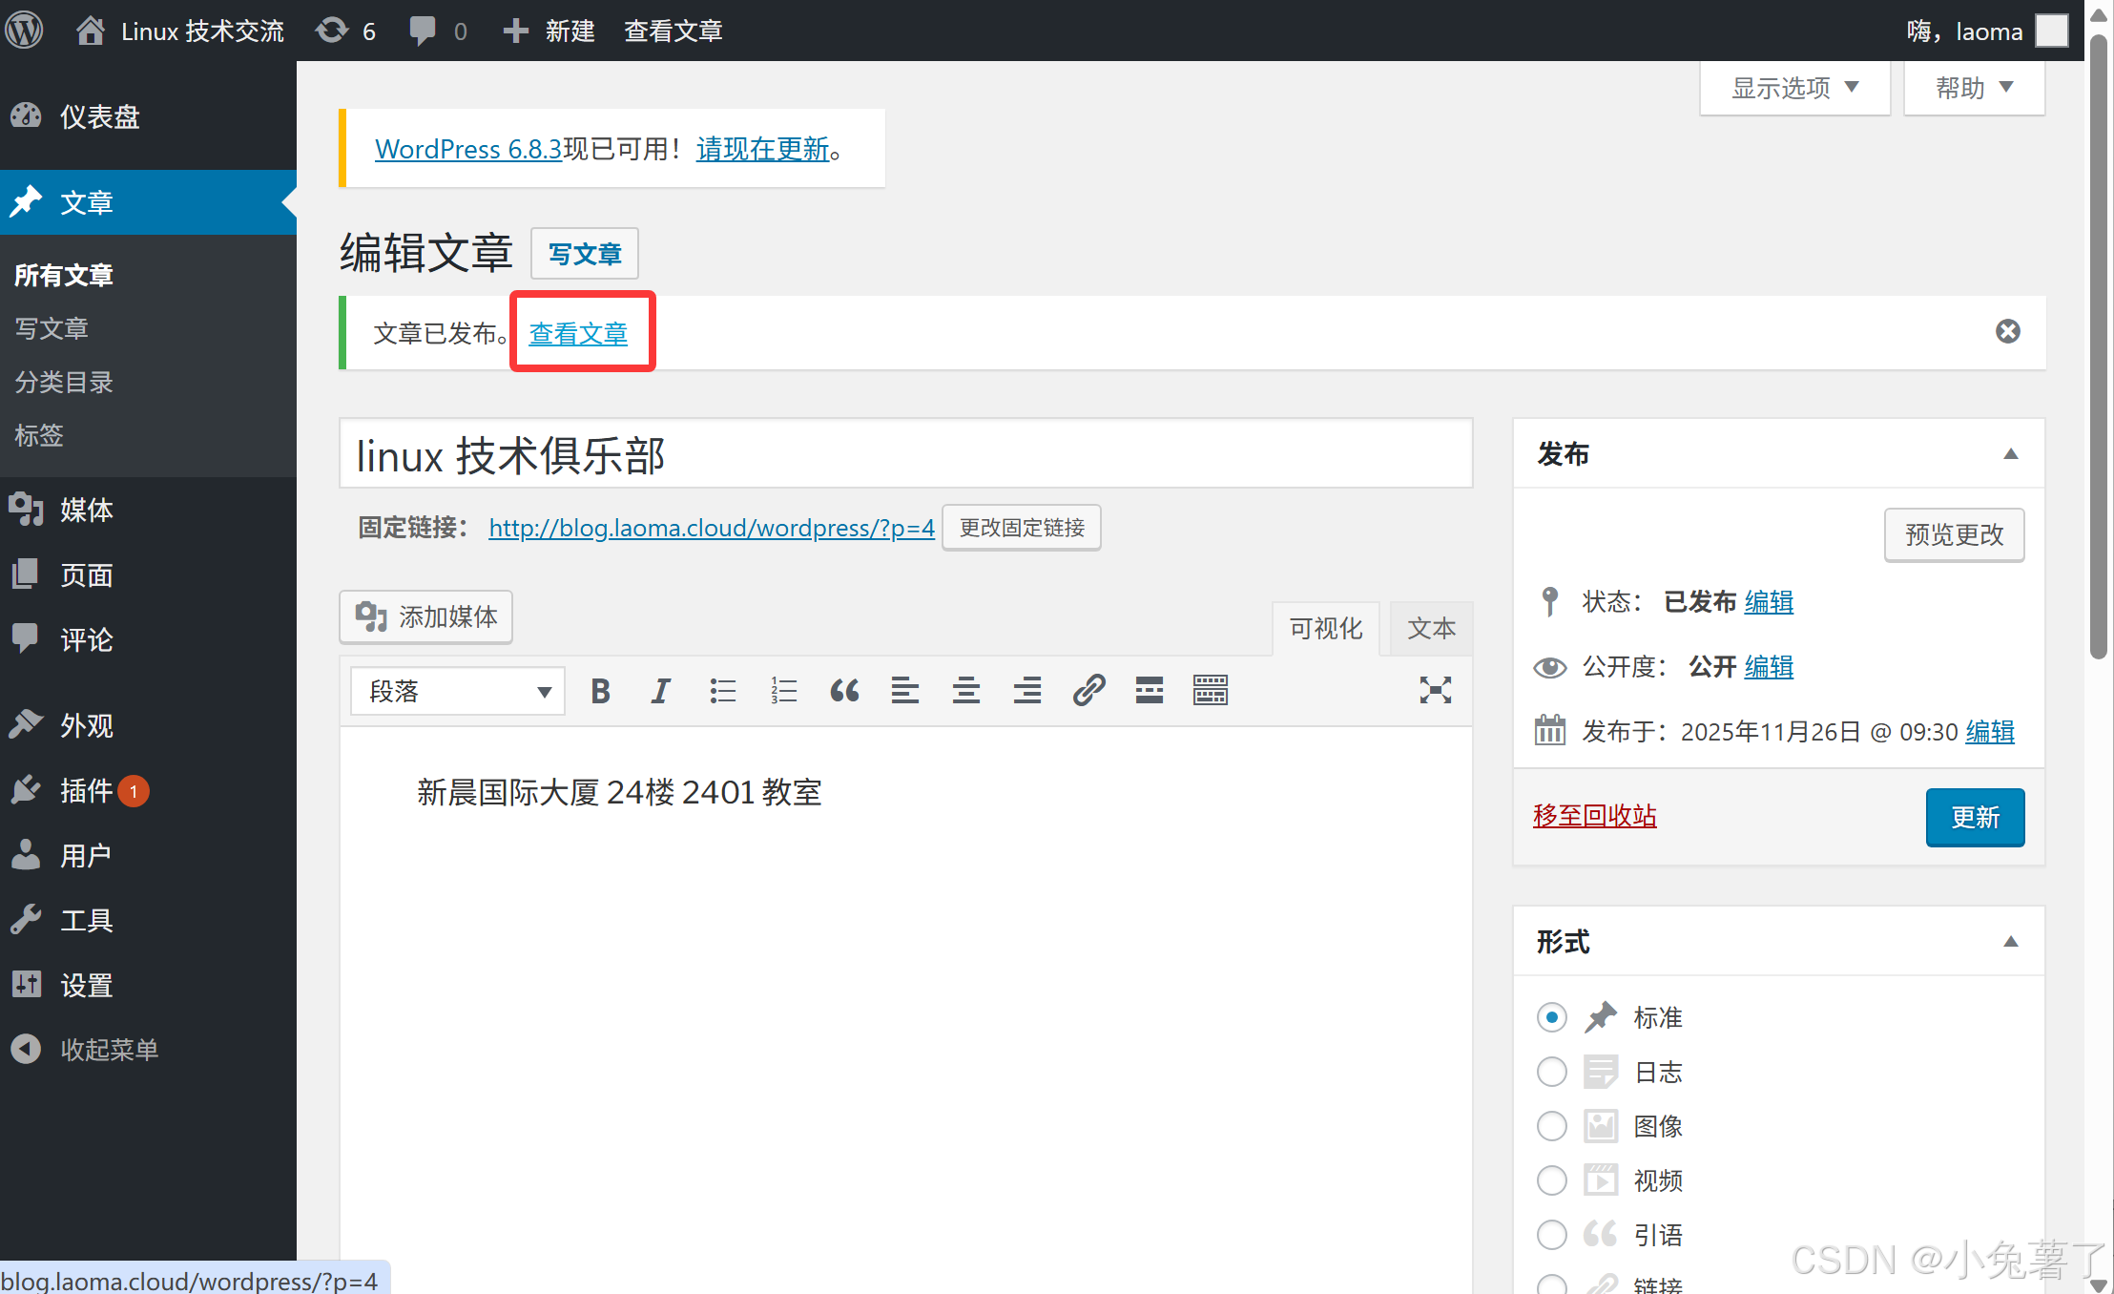Select the 图像 post format

[1552, 1127]
